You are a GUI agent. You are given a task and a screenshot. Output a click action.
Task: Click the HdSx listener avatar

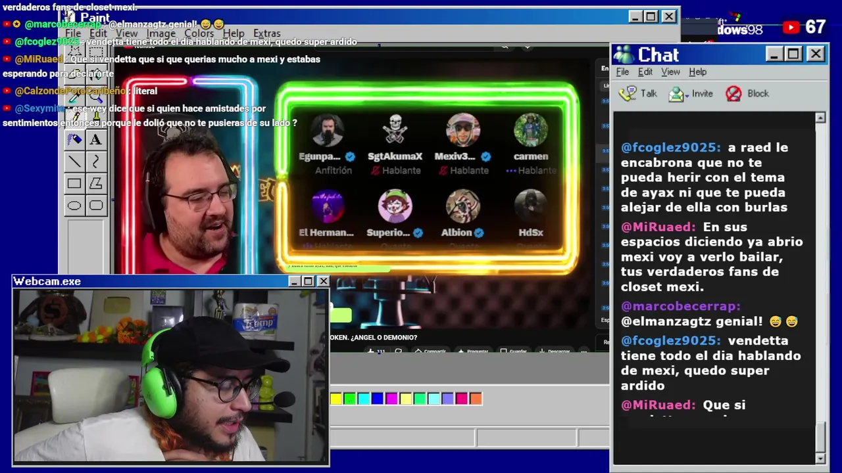pyautogui.click(x=531, y=206)
